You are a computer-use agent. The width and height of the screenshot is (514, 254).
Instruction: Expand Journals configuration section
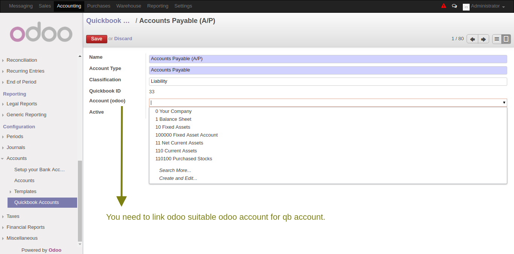[x=16, y=148]
